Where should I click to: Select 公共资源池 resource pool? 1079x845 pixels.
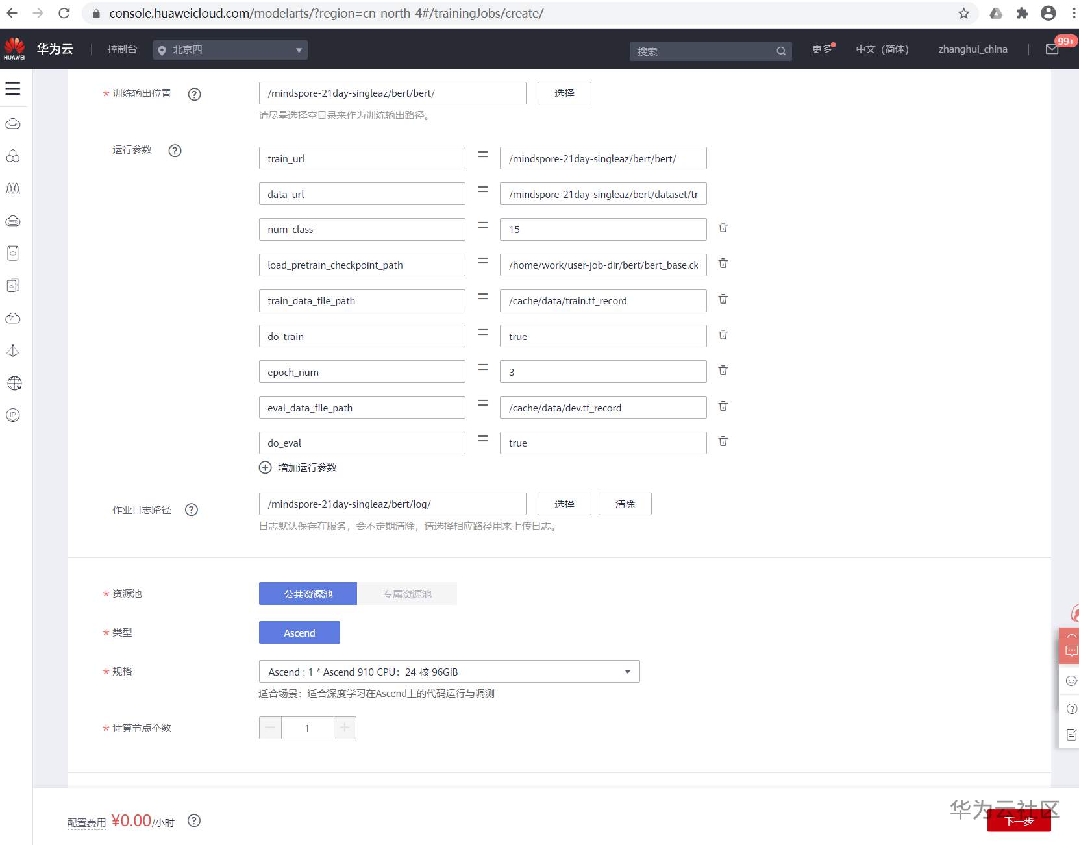[x=308, y=594]
